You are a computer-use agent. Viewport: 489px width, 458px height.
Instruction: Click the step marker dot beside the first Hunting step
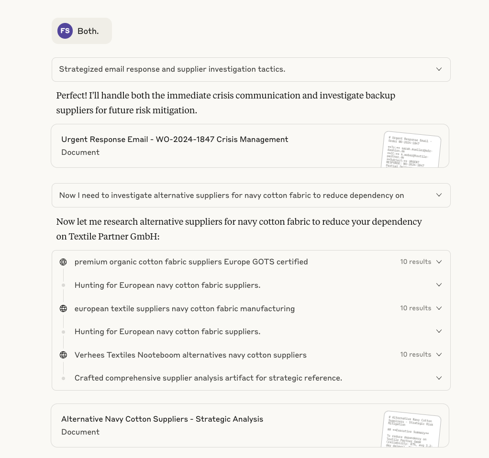click(x=64, y=285)
